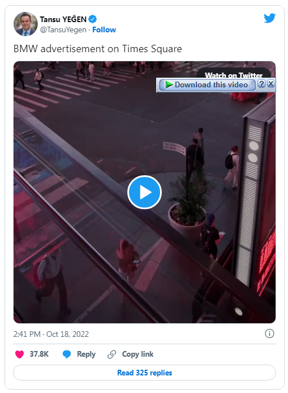The width and height of the screenshot is (288, 393).
Task: Follow @TansuYegen
Action: click(104, 29)
